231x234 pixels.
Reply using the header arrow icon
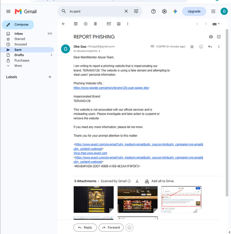[x=210, y=47]
